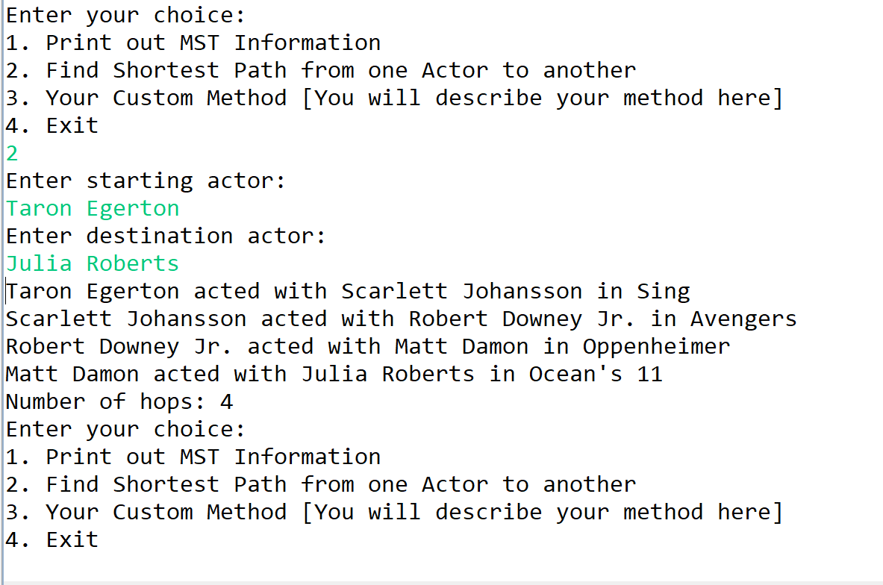883x585 pixels.
Task: Click the line ending "Ocean's 11"
Action: (x=334, y=374)
